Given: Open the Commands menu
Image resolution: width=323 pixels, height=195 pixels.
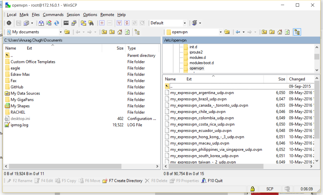Looking at the screenshot, I should (53, 15).
